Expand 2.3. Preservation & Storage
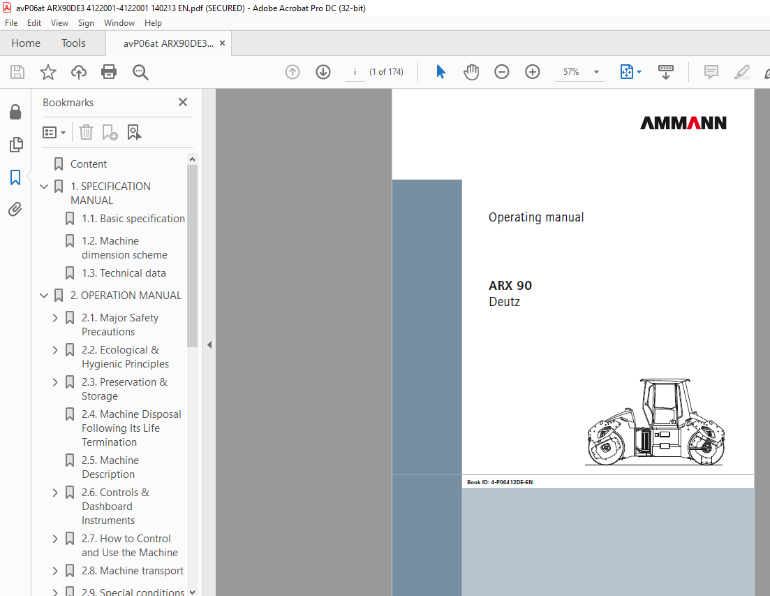The height and width of the screenshot is (596, 770). [55, 382]
